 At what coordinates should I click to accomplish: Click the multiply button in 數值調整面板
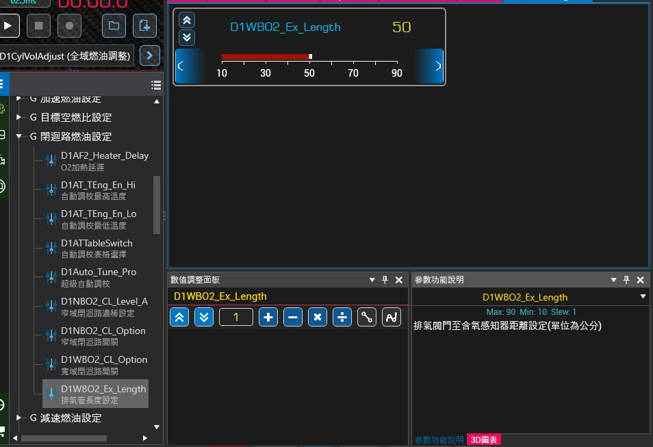318,318
